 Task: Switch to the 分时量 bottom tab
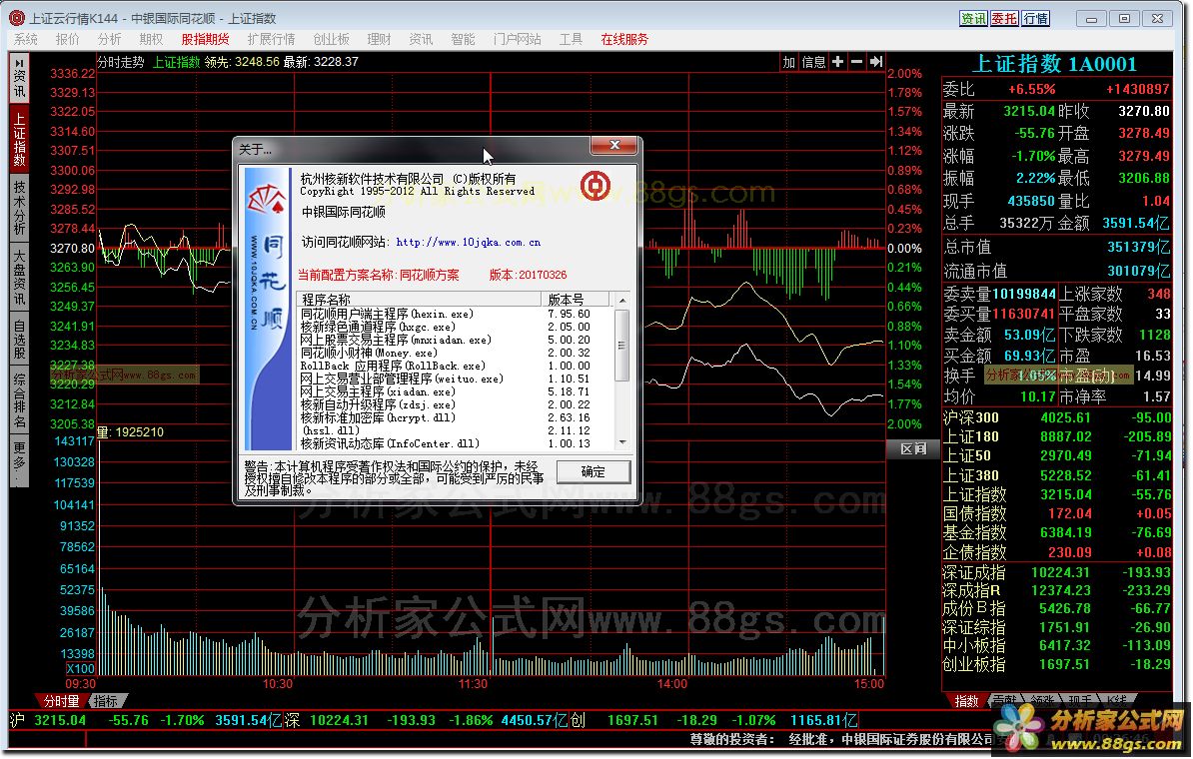pyautogui.click(x=61, y=700)
